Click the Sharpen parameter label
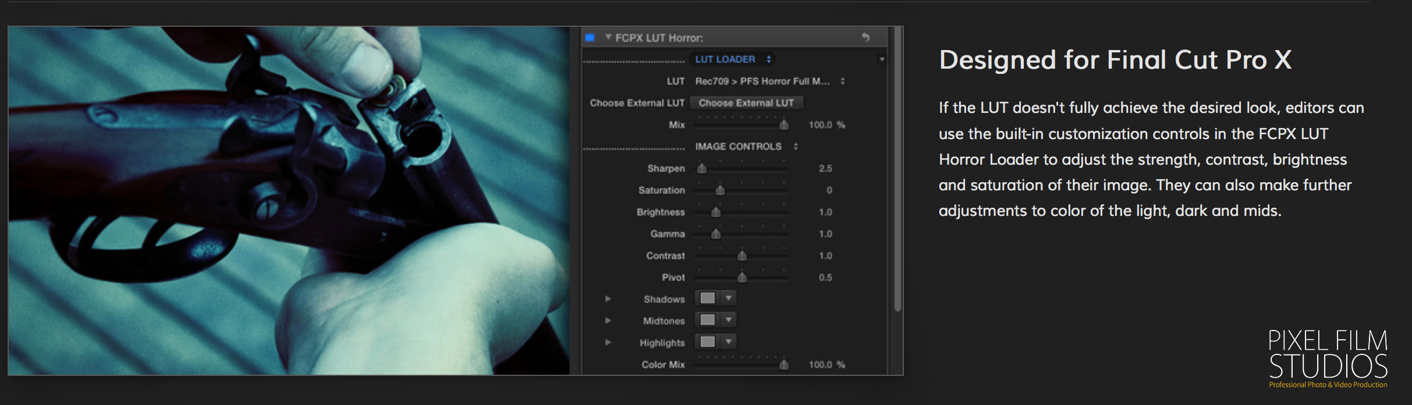Screen dimensions: 1412x405 (666, 169)
